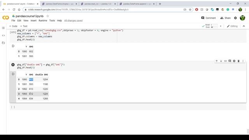Open the Chrome three-dot menu

tap(245, 9)
